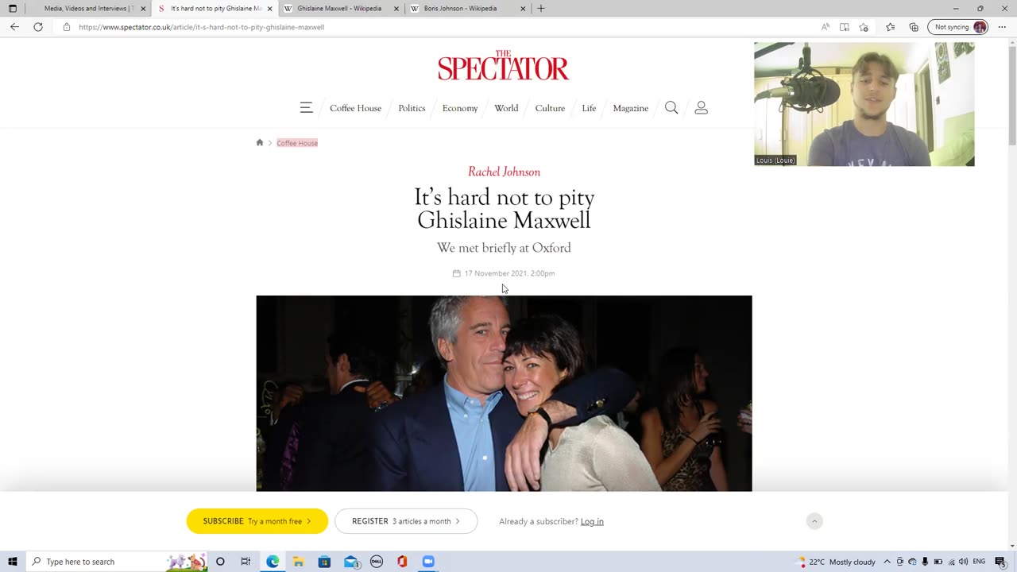Open author Rachel Johnson's page
The height and width of the screenshot is (572, 1017).
[504, 172]
